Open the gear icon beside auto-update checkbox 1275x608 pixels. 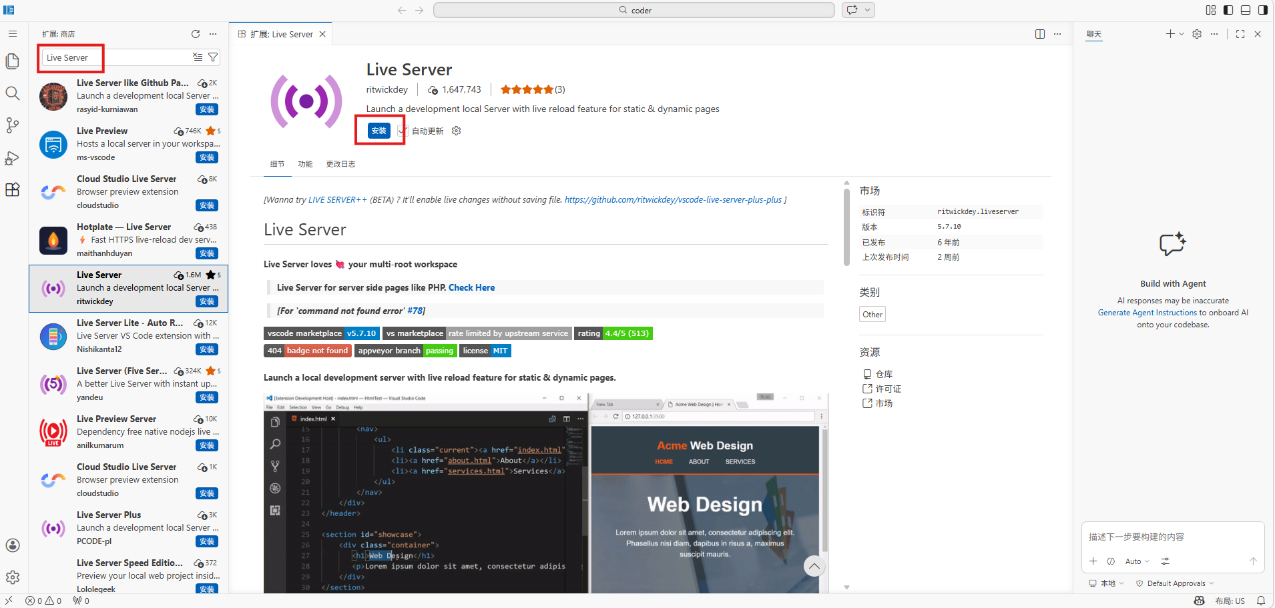457,131
